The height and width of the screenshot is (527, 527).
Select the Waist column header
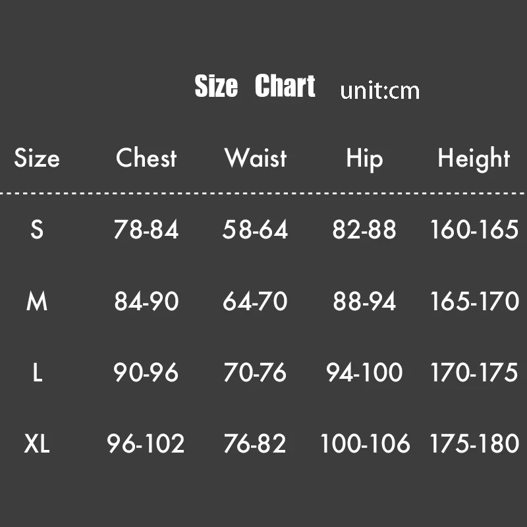click(x=256, y=159)
